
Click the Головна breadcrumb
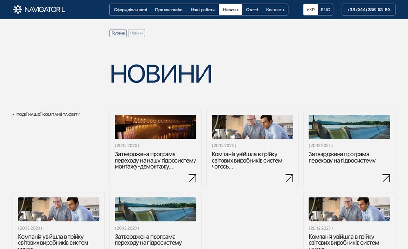point(118,33)
